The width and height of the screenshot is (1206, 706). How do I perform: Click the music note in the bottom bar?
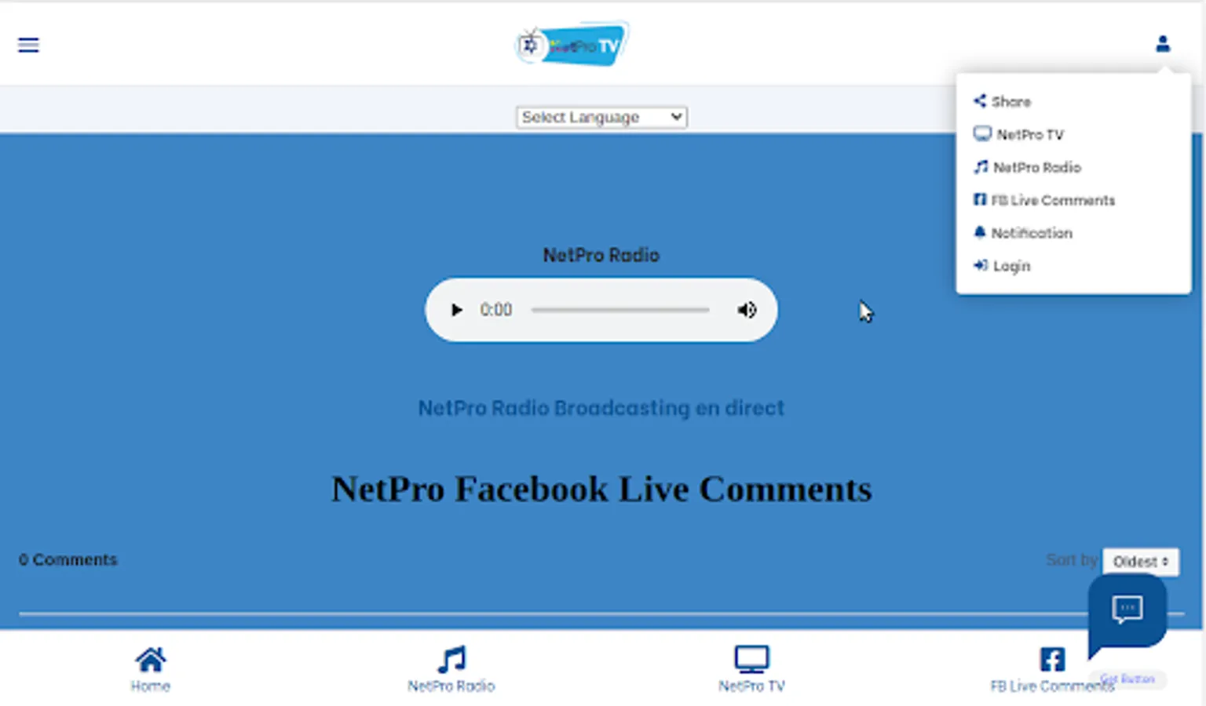click(451, 660)
